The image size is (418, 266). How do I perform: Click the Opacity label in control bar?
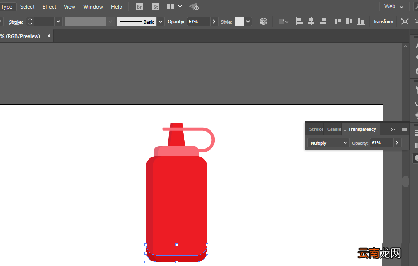(176, 22)
